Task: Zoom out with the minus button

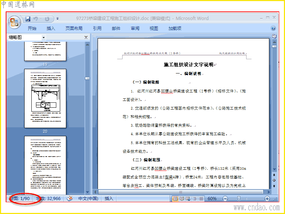Action: 225,199
